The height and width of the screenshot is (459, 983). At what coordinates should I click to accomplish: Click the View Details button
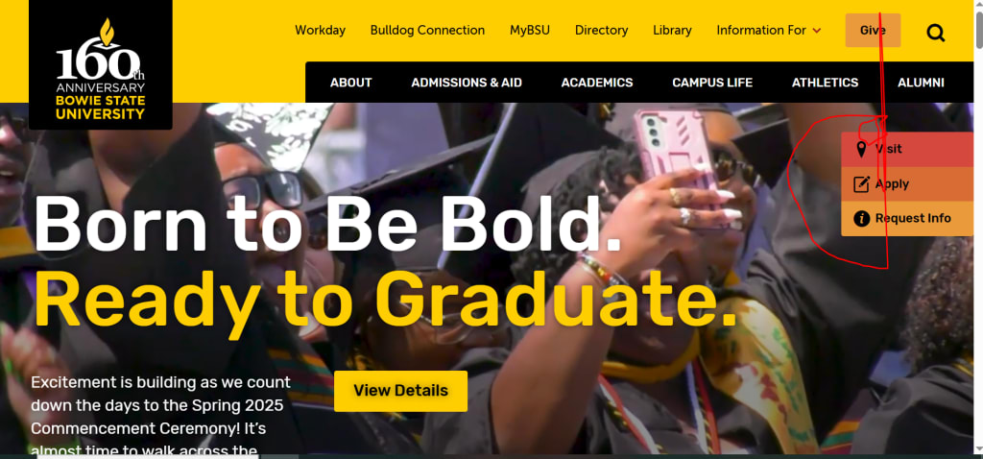point(400,391)
